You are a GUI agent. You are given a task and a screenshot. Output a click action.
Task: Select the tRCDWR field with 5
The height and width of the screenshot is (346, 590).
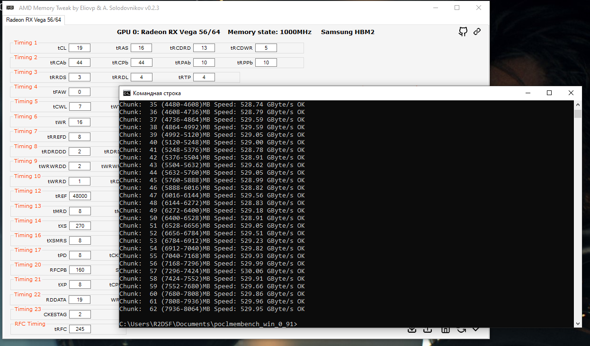[266, 48]
